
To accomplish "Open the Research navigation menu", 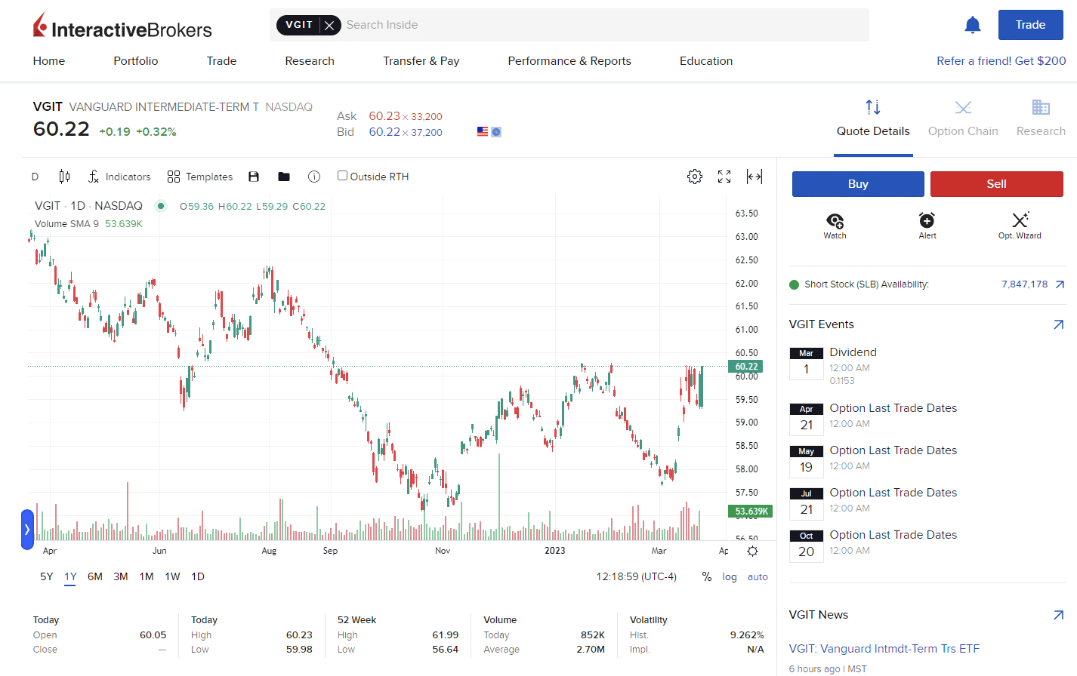I will coord(310,61).
